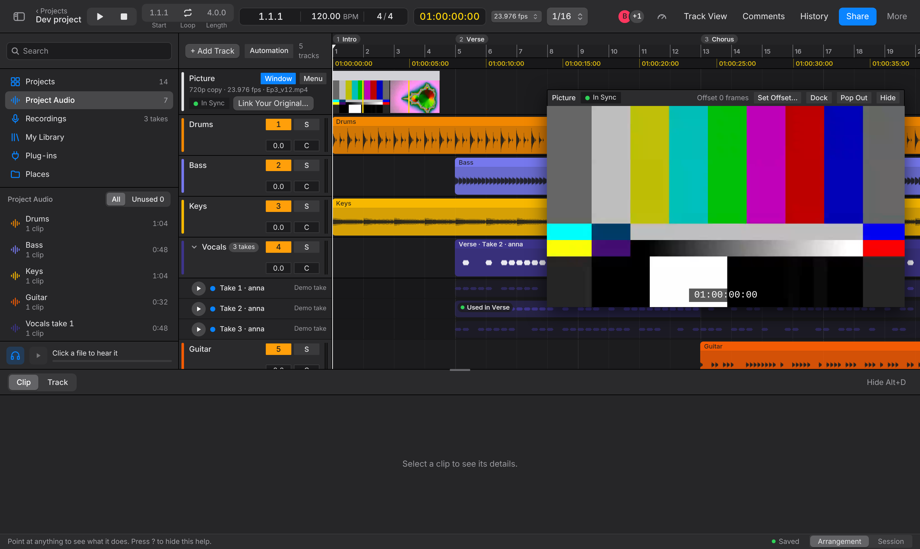The image size is (920, 549).
Task: Click the performance meter gauge icon
Action: tap(662, 17)
